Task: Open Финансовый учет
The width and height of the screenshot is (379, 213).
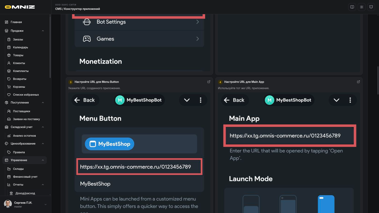Action: pos(26,177)
